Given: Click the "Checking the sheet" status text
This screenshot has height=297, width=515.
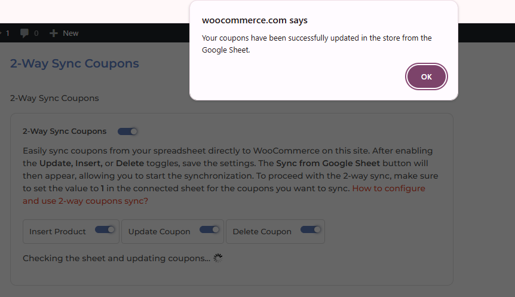Looking at the screenshot, I should point(116,259).
